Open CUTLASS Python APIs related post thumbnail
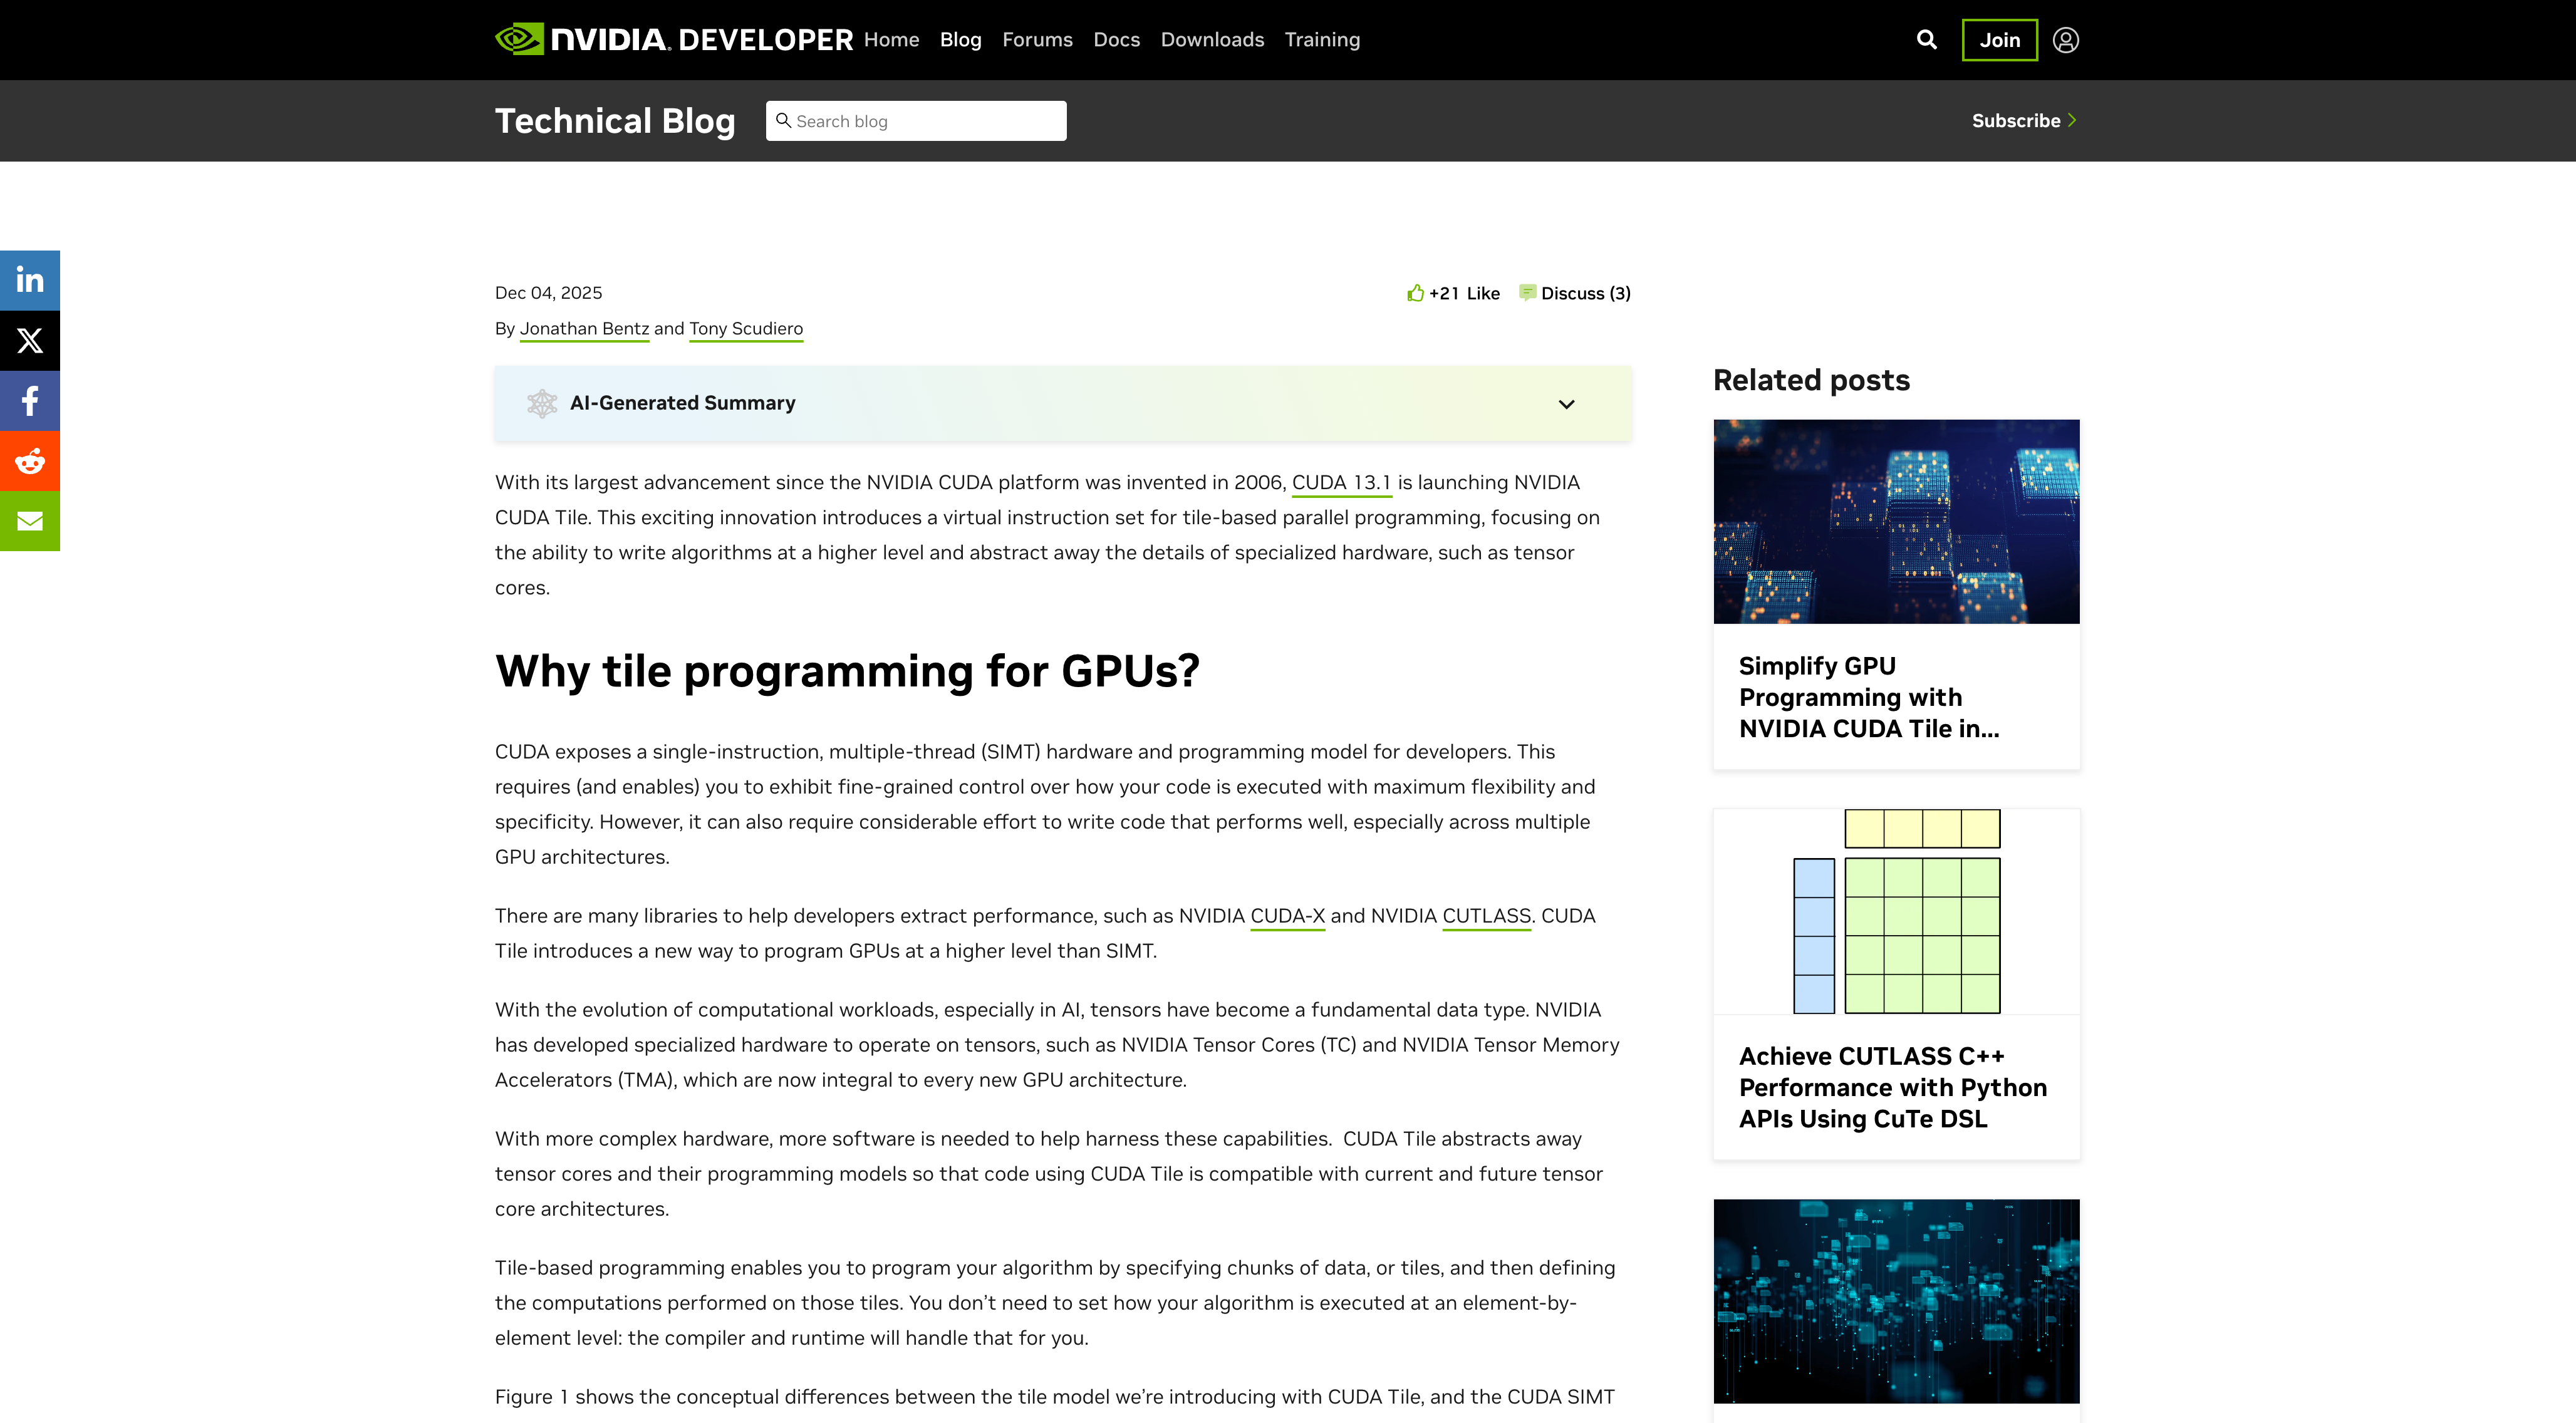 [1896, 911]
